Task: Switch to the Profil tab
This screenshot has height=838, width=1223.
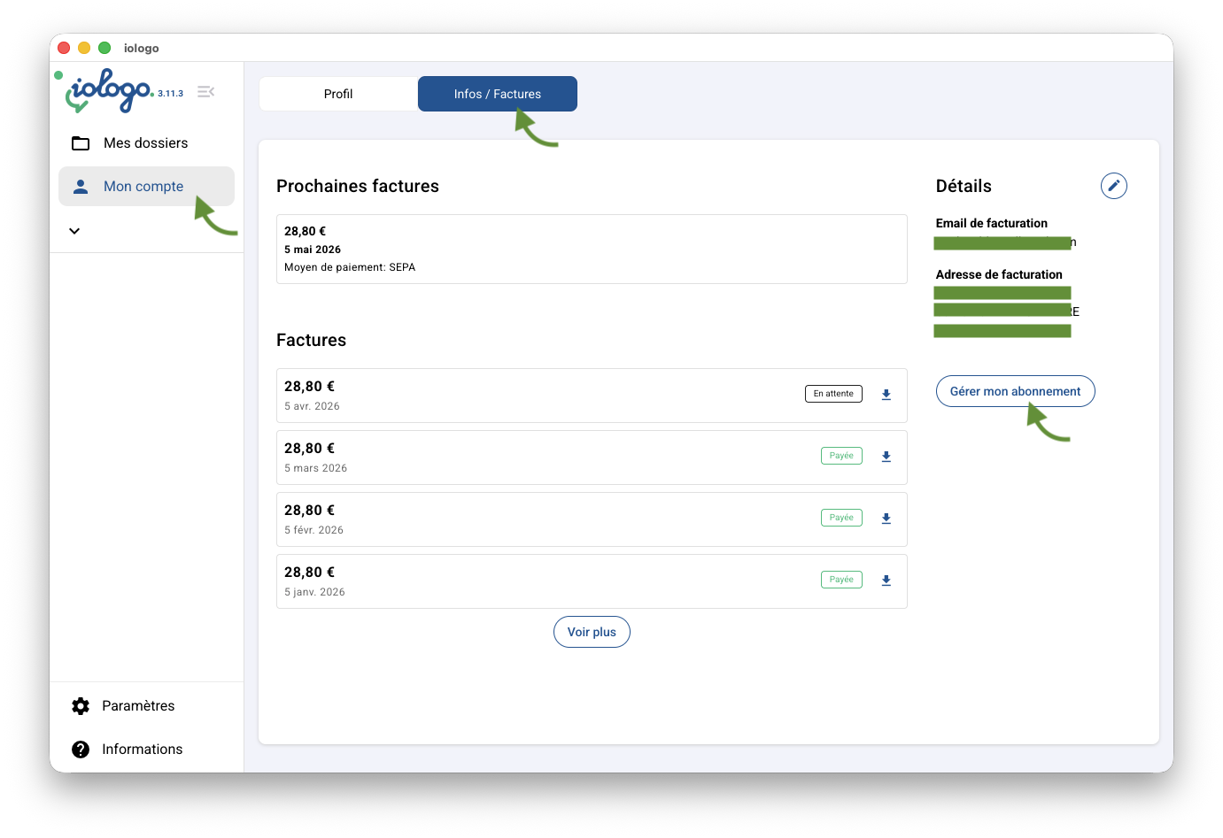Action: pos(337,94)
